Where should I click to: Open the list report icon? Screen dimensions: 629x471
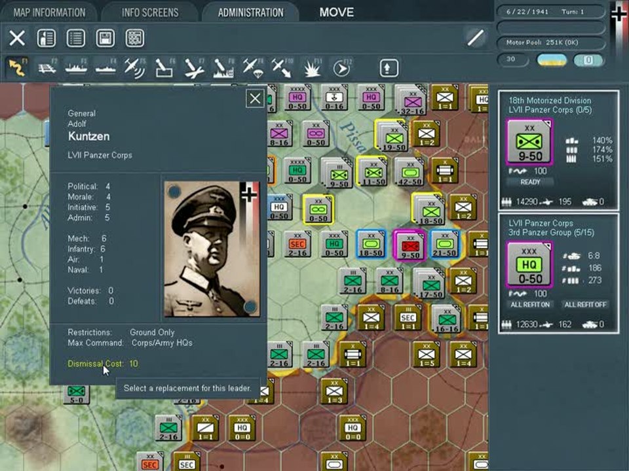[76, 38]
